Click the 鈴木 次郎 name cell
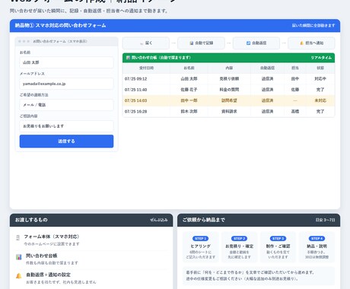 (189, 112)
